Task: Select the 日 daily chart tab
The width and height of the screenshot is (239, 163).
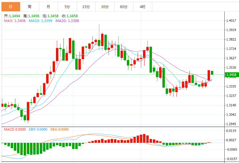Action: pyautogui.click(x=11, y=7)
